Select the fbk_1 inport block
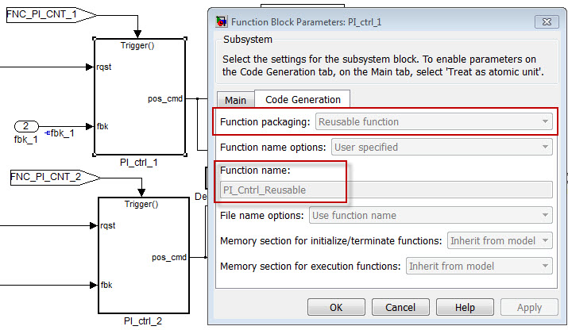Screen dimensions: 568x330 point(25,126)
